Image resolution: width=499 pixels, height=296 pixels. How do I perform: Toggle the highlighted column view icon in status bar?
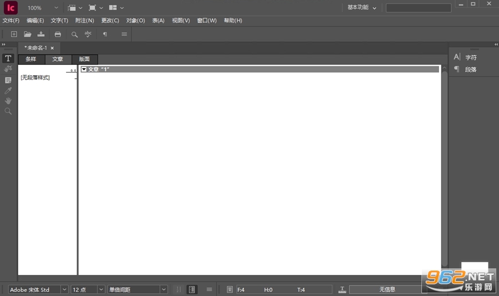pyautogui.click(x=192, y=289)
